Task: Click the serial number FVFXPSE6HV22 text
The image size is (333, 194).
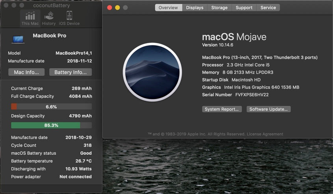Action: (252, 95)
